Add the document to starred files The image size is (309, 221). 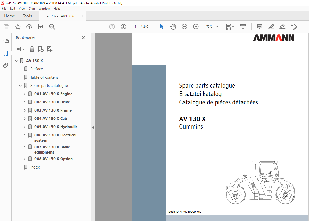[18, 27]
